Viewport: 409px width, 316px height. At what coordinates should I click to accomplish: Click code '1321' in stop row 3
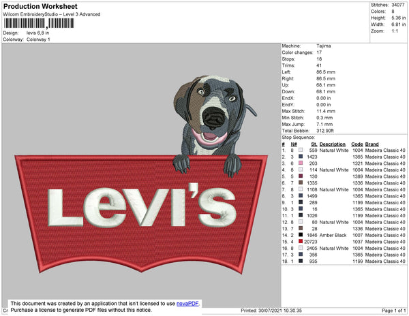358,163
